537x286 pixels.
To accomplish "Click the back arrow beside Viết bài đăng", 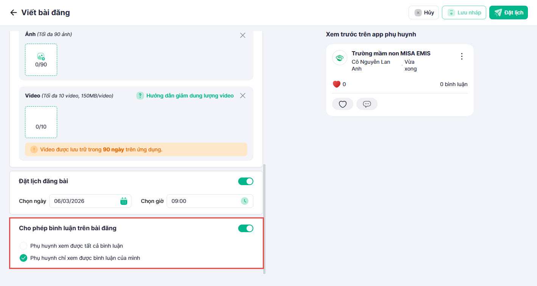I will coord(14,13).
